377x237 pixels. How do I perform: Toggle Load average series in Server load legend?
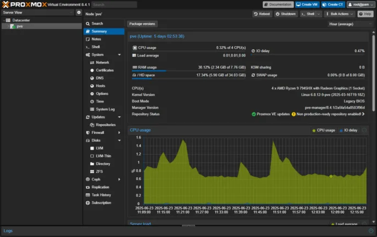click(344, 224)
